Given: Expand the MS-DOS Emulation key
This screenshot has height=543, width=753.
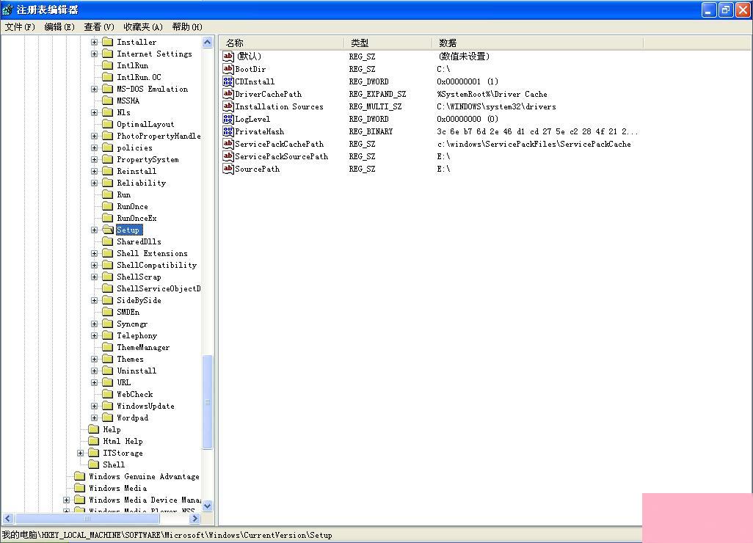Looking at the screenshot, I should click(x=94, y=89).
